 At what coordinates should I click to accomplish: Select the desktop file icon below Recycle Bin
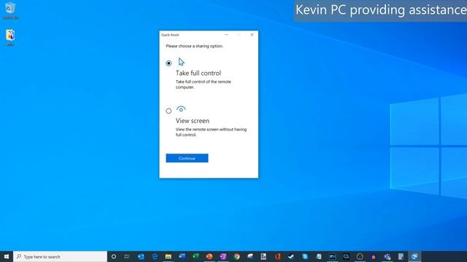tap(10, 38)
